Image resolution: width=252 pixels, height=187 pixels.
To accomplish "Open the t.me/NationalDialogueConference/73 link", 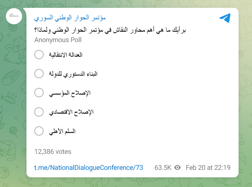I will pos(89,167).
